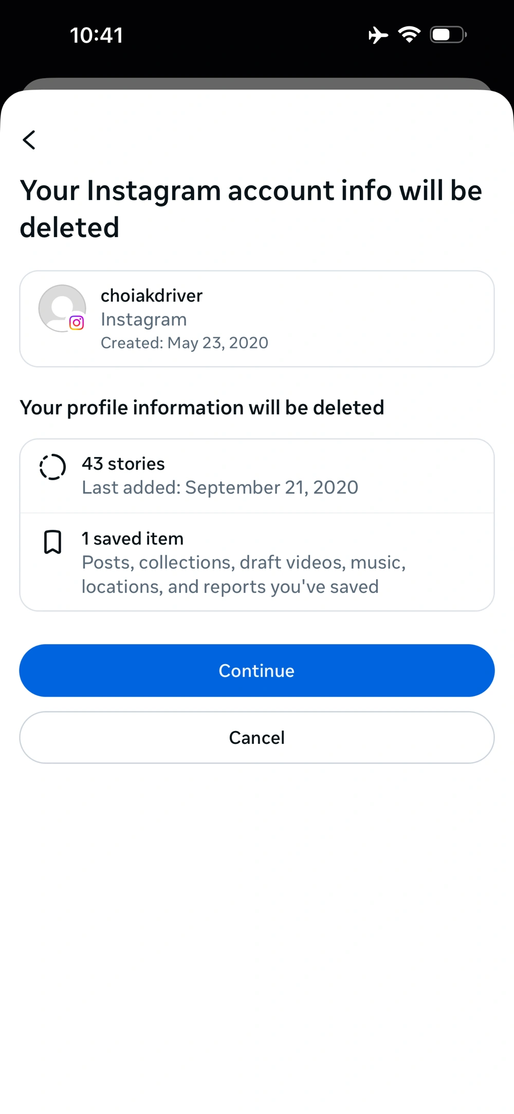Viewport: 514px width, 1114px height.
Task: Tap the saved items description text
Action: [244, 575]
